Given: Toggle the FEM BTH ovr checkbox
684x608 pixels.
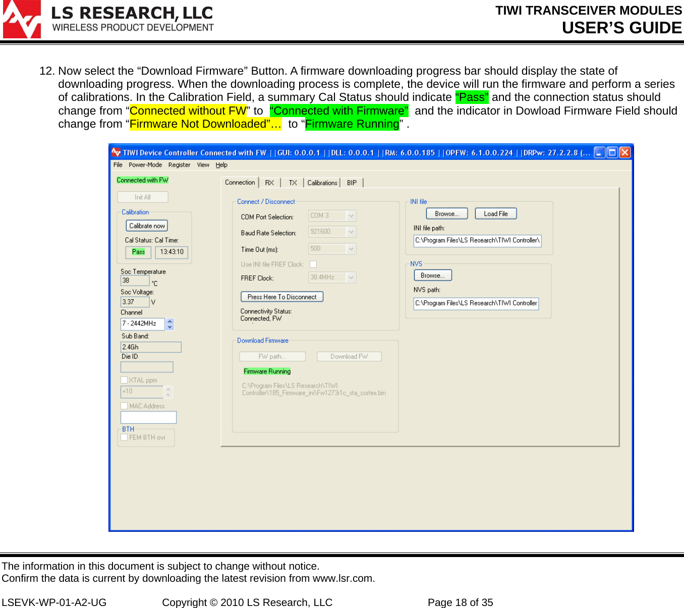Looking at the screenshot, I should coord(124,437).
